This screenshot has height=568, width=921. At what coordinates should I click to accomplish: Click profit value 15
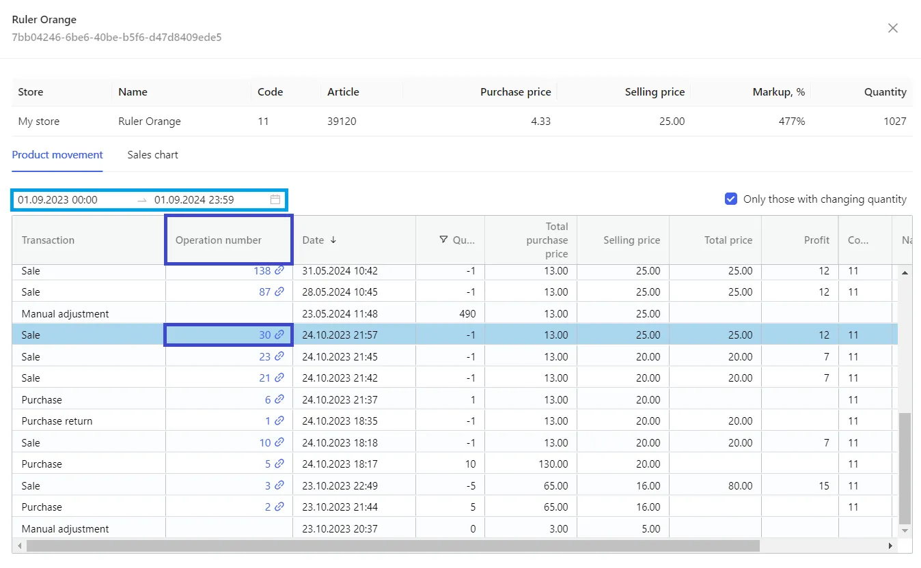point(824,486)
